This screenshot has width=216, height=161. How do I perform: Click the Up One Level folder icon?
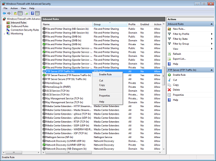(15, 13)
